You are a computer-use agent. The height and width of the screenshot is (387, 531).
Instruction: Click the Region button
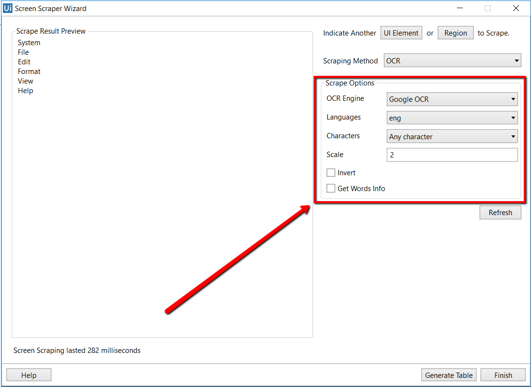(455, 33)
